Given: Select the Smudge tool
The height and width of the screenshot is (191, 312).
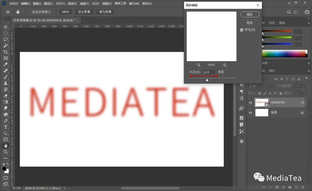Looking at the screenshot, I should [5, 108].
